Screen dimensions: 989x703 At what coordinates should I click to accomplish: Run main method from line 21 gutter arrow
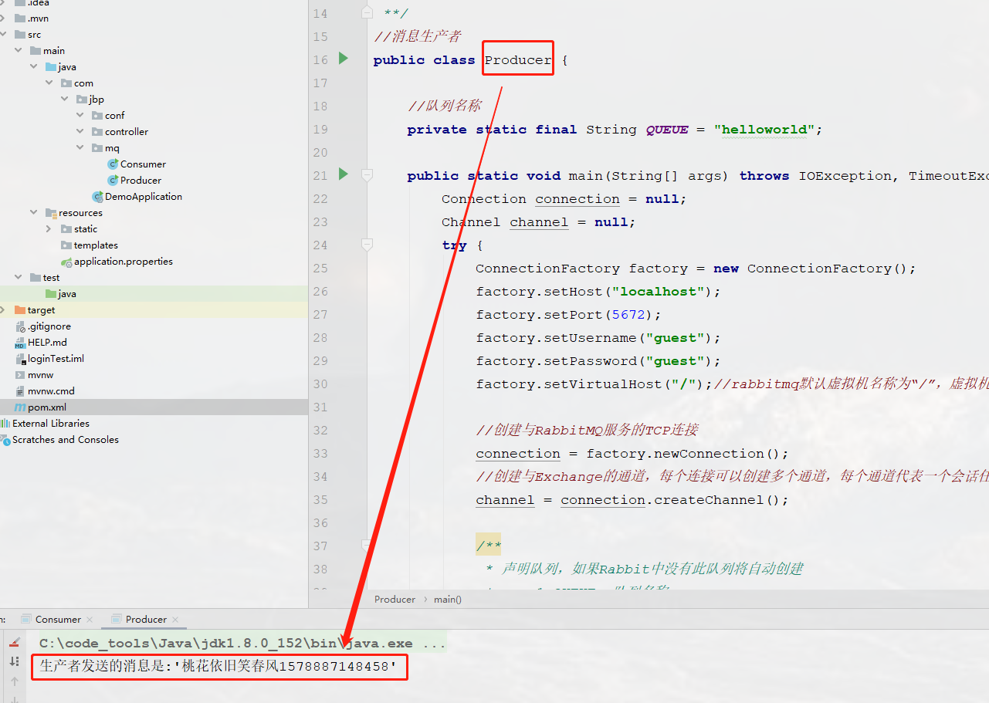344,174
